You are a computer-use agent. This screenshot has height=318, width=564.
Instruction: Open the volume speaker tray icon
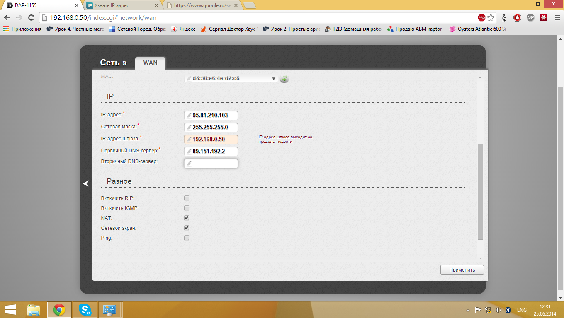[x=498, y=310]
